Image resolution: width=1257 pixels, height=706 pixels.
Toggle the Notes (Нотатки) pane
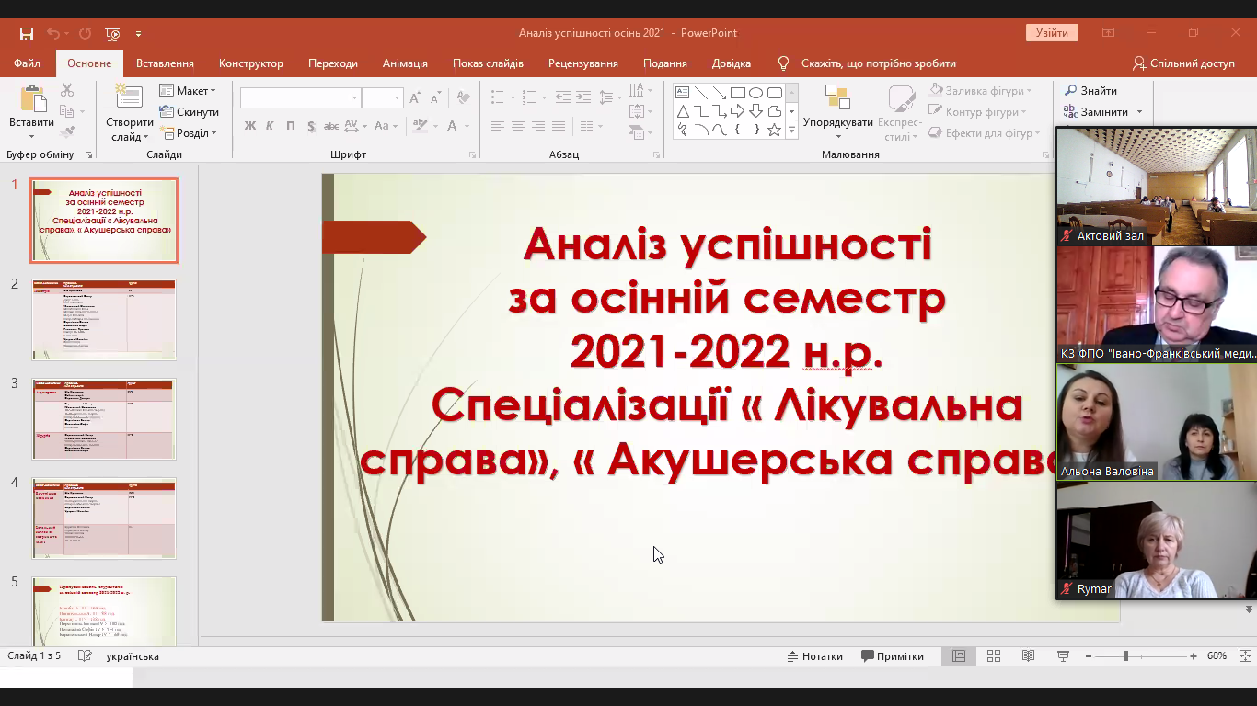(814, 656)
